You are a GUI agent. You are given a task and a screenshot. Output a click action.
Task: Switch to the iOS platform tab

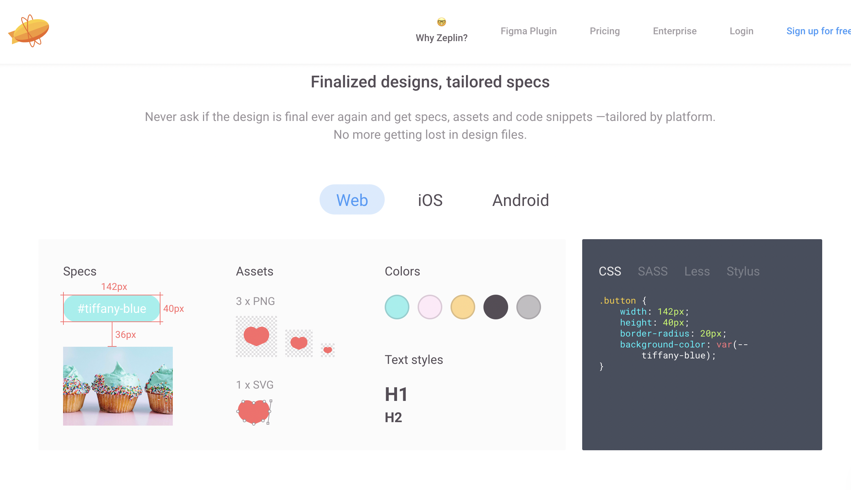pyautogui.click(x=430, y=200)
